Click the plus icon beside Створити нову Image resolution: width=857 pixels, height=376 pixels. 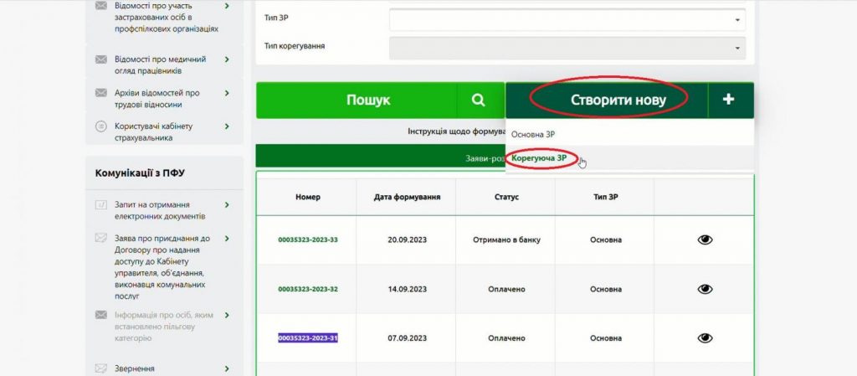pyautogui.click(x=728, y=100)
